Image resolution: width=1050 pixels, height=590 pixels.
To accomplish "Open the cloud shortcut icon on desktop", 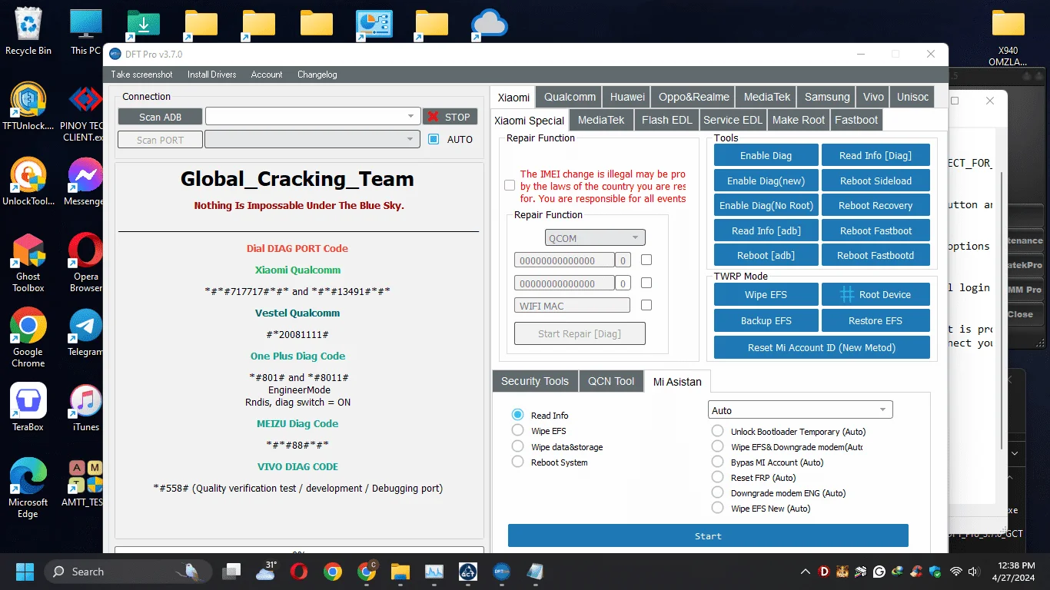I will (x=490, y=25).
